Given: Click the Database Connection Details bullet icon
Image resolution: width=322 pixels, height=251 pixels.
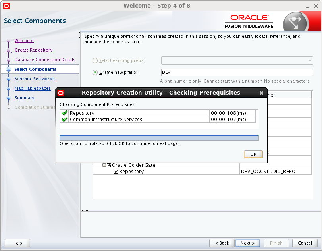Looking at the screenshot, I should (x=8, y=60).
